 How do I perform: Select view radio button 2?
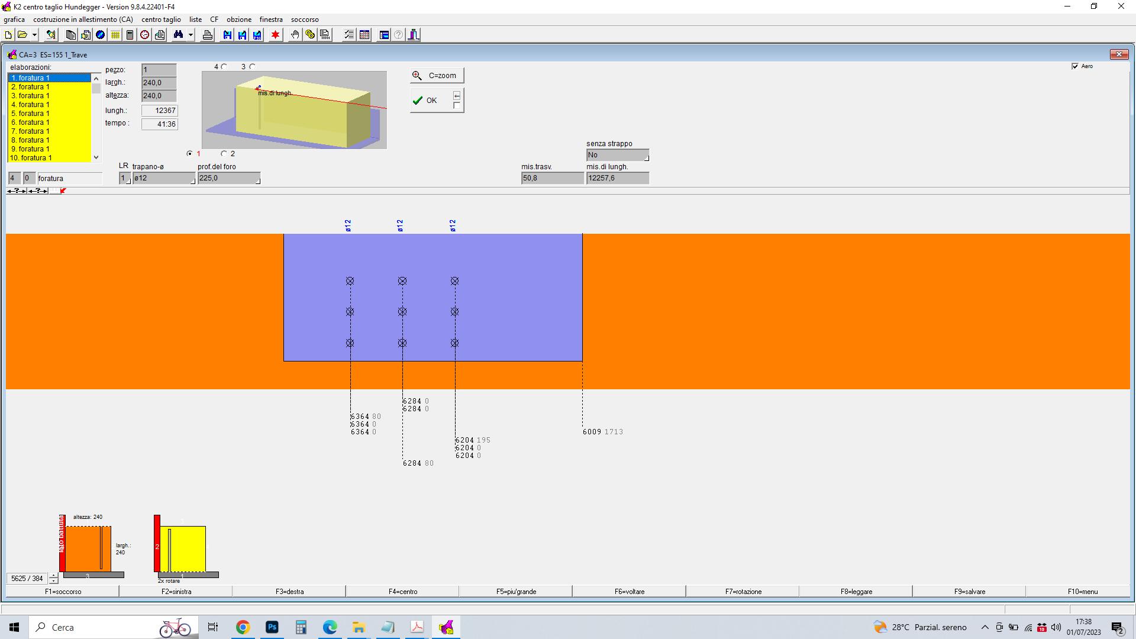point(224,154)
